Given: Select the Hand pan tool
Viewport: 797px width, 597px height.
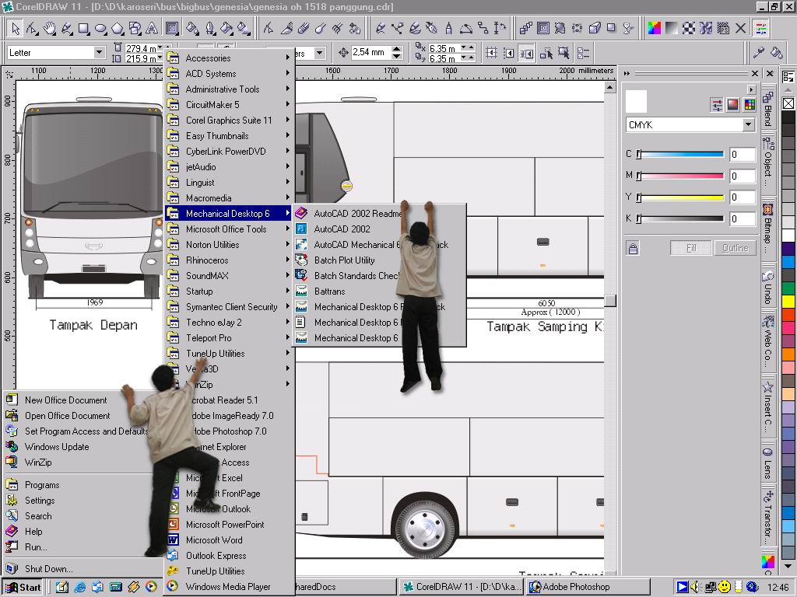Looking at the screenshot, I should coord(49,29).
